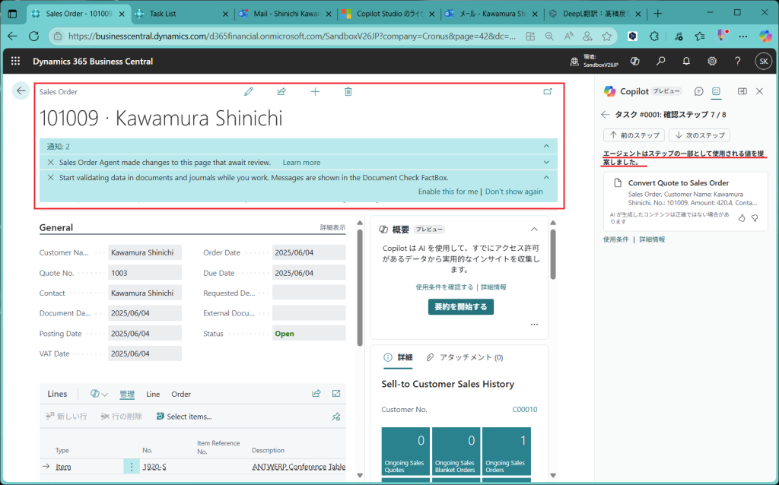The width and height of the screenshot is (779, 485).
Task: Go to 次のステップ in Copilot
Action: 700,135
